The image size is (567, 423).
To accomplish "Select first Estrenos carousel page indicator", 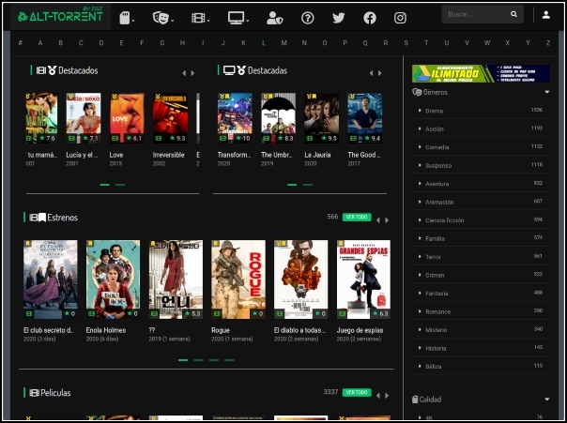I will pos(183,360).
